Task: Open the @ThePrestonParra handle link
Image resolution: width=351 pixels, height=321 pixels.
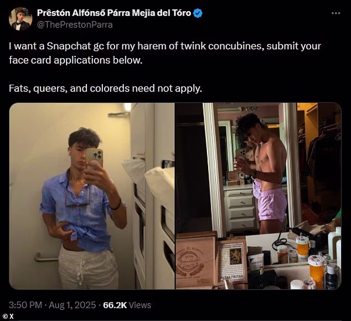Action: tap(76, 24)
